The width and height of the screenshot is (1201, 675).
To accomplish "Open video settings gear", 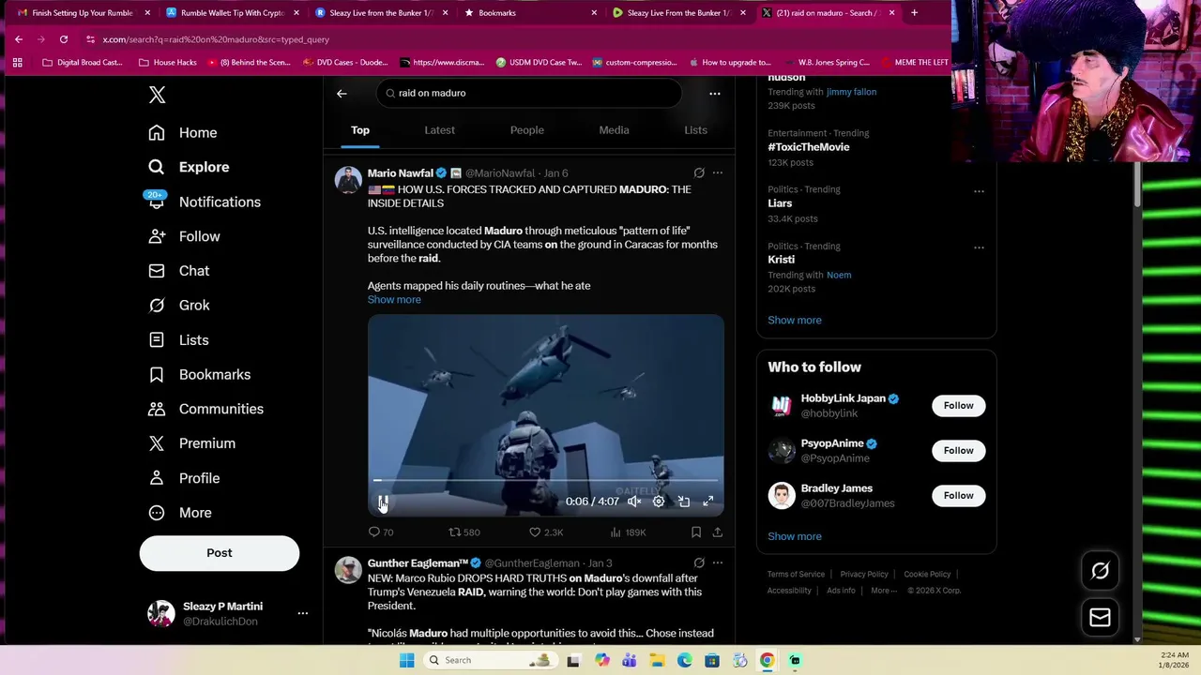I will coord(659,502).
